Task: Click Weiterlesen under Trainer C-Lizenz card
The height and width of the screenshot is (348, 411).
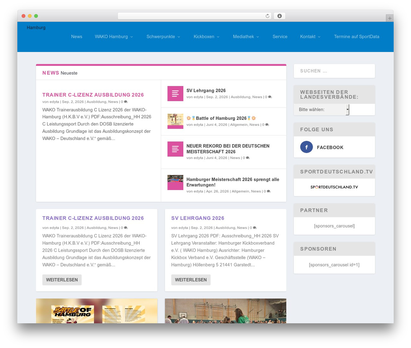Action: click(x=62, y=280)
